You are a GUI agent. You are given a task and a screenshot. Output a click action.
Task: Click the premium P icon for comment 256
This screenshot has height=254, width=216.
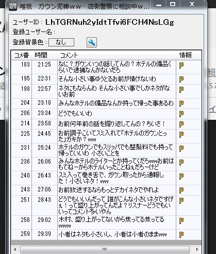(x=181, y=220)
